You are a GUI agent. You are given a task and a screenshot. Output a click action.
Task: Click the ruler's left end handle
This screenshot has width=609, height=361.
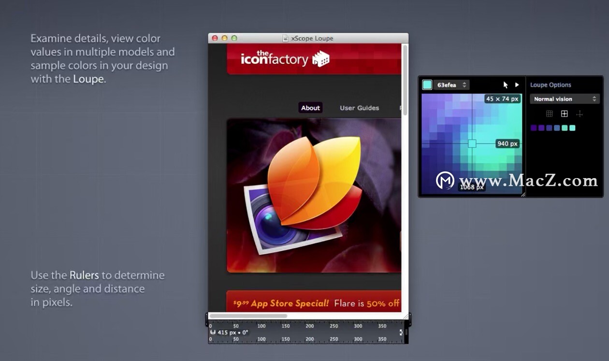tap(207, 319)
